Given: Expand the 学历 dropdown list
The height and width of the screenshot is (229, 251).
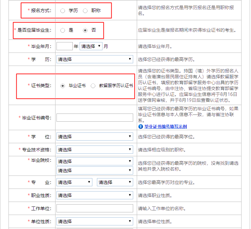Looking at the screenshot, I should [x=95, y=59].
